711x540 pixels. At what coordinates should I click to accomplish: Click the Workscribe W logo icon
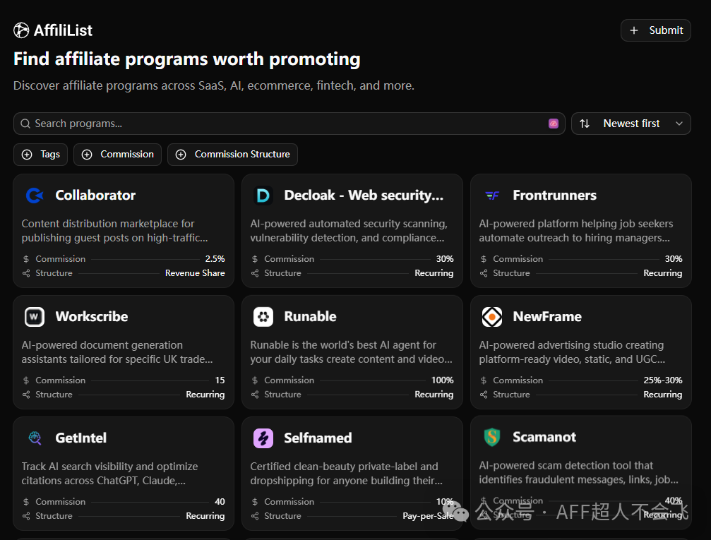tap(35, 317)
